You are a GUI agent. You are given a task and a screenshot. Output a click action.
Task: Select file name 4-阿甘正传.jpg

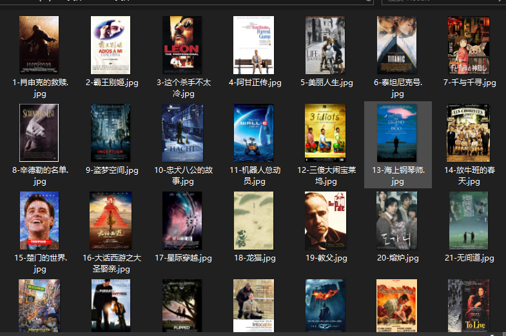(x=255, y=83)
